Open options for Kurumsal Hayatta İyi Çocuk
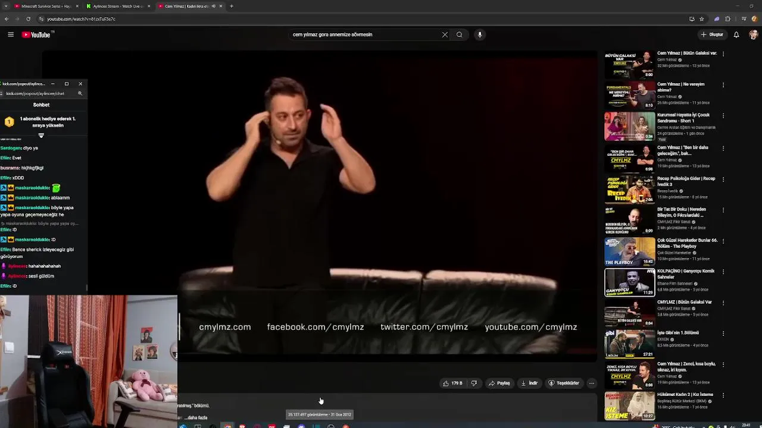Viewport: 762px width, 428px height. coord(723,115)
